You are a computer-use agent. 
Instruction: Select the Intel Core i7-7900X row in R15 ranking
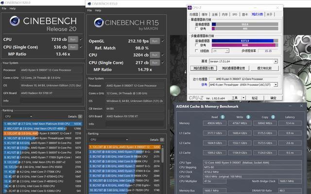click(x=124, y=180)
